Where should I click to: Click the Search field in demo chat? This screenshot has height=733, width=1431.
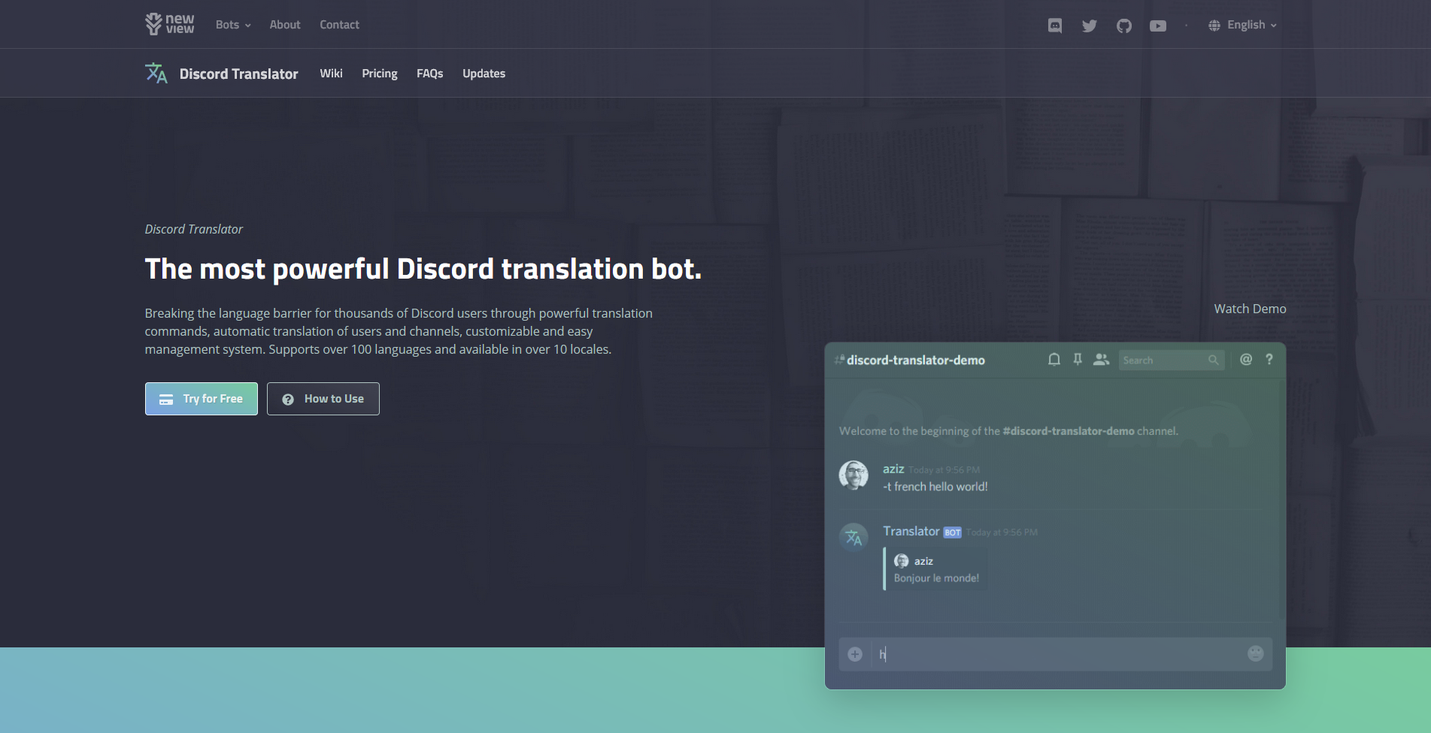coord(1172,360)
